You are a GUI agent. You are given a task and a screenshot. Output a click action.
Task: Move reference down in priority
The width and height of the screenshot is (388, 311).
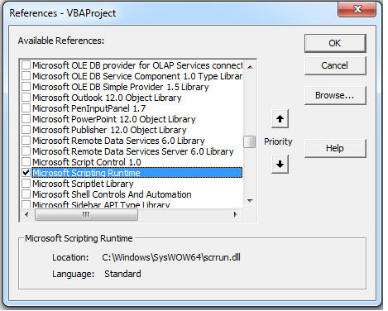tap(280, 165)
